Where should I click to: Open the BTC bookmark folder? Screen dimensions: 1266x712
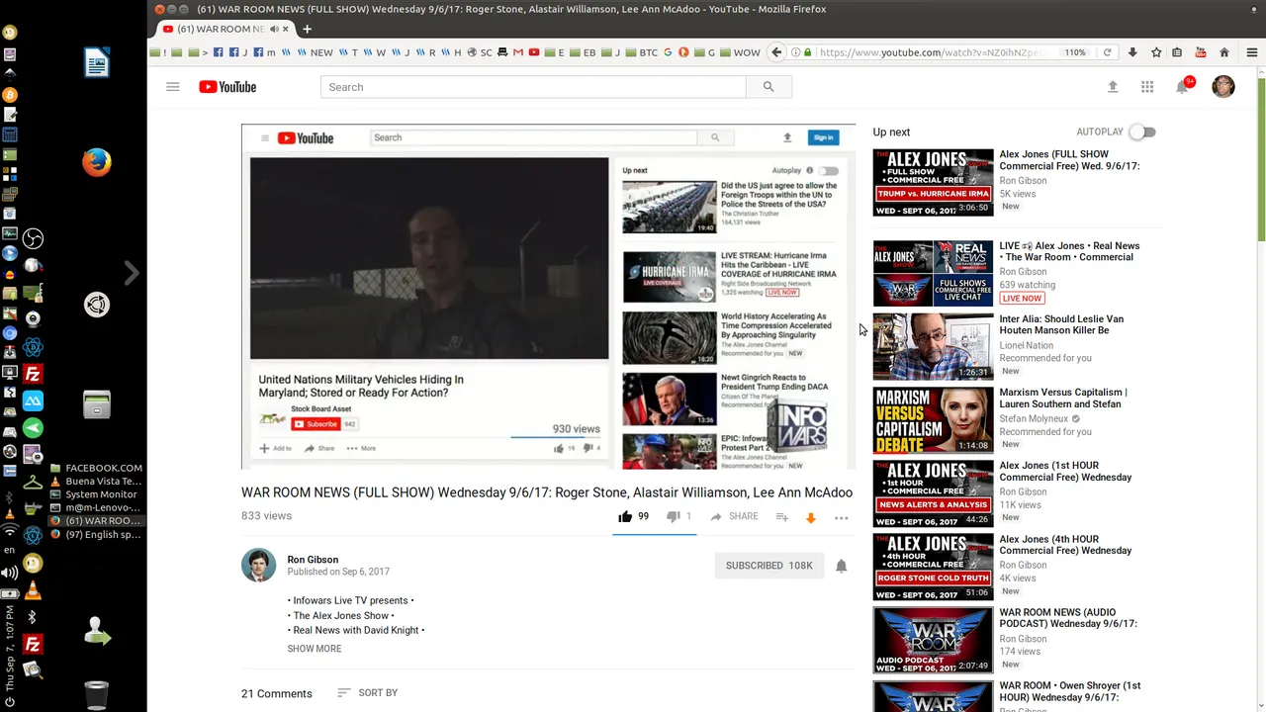click(641, 52)
